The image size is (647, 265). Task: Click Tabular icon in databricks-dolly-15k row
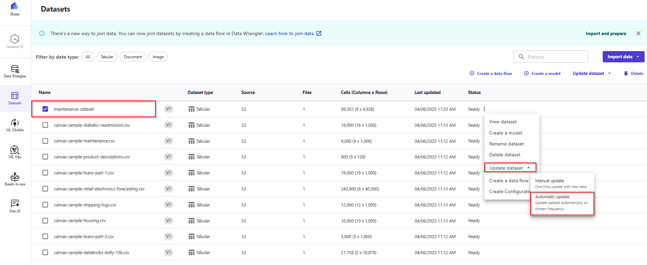(x=191, y=252)
